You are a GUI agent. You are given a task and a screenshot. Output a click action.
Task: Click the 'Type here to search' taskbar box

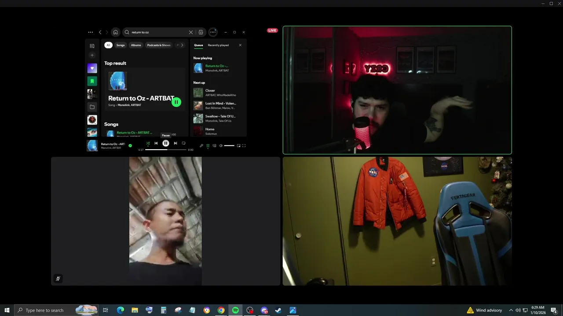(56, 310)
